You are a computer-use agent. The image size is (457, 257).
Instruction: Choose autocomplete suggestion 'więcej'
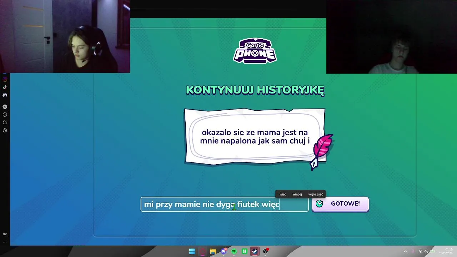tap(297, 194)
